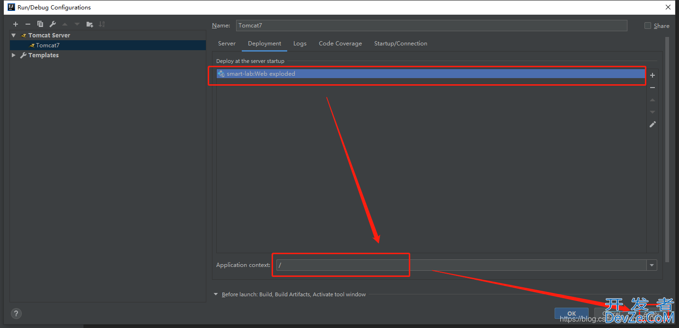Add a deployment artifact with plus
The image size is (679, 328).
[x=653, y=75]
